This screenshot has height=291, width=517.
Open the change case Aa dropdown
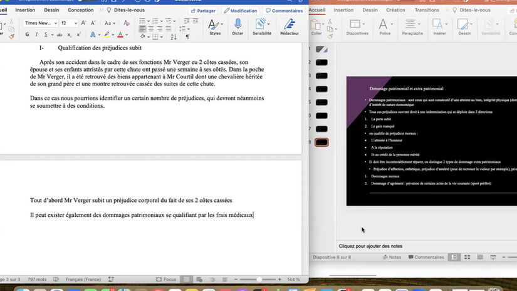point(110,23)
